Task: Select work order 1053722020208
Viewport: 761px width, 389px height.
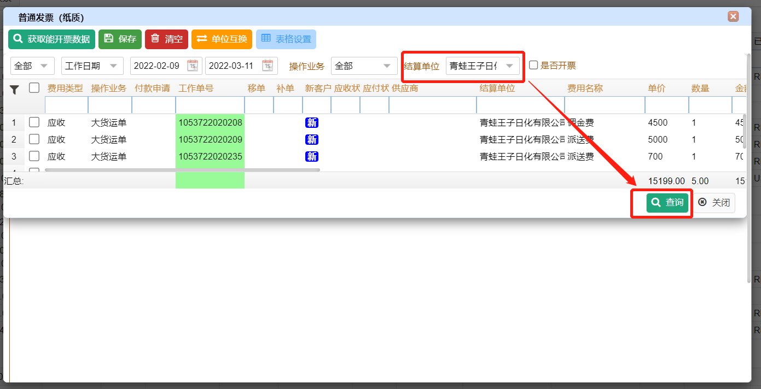Action: tap(210, 122)
